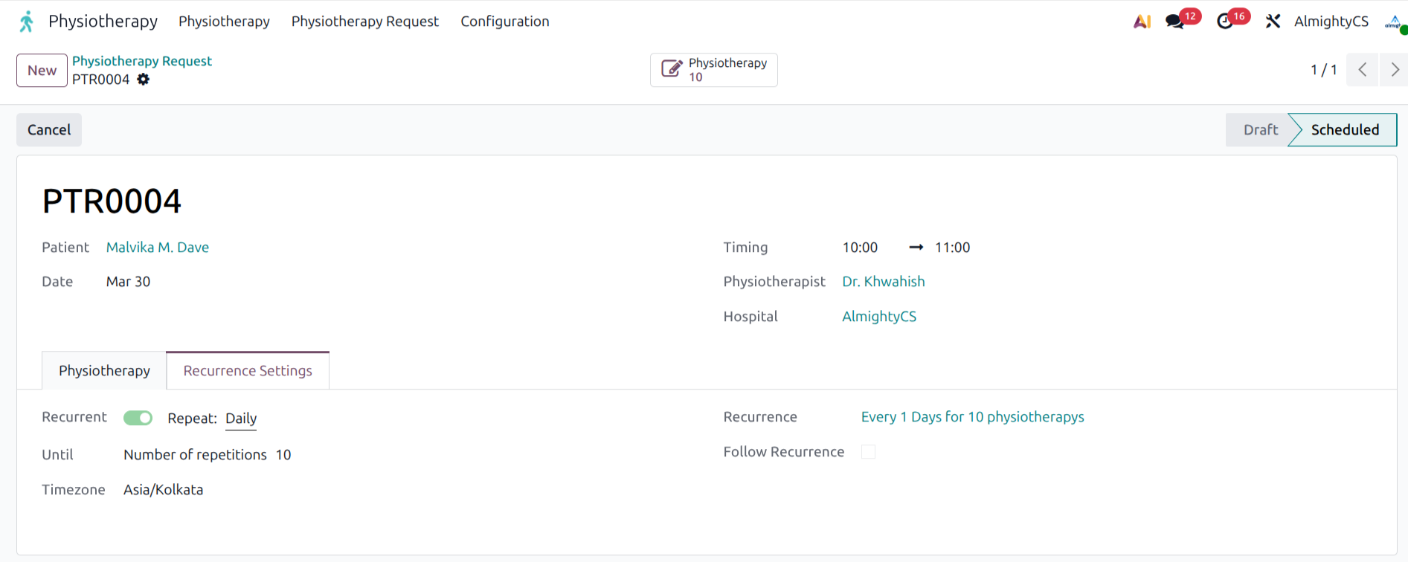Click the Cancel button

click(x=49, y=130)
